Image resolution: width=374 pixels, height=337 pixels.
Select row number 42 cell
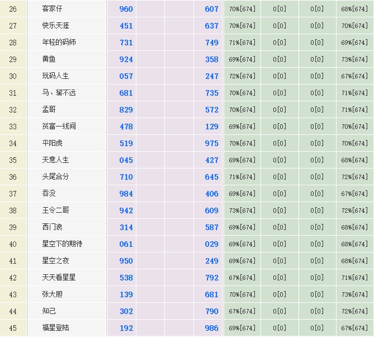[13, 278]
